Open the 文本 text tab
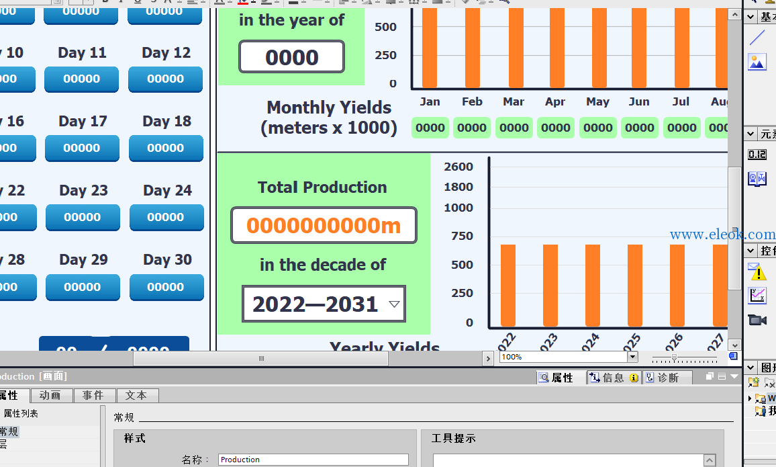The height and width of the screenshot is (467, 776). click(x=137, y=395)
